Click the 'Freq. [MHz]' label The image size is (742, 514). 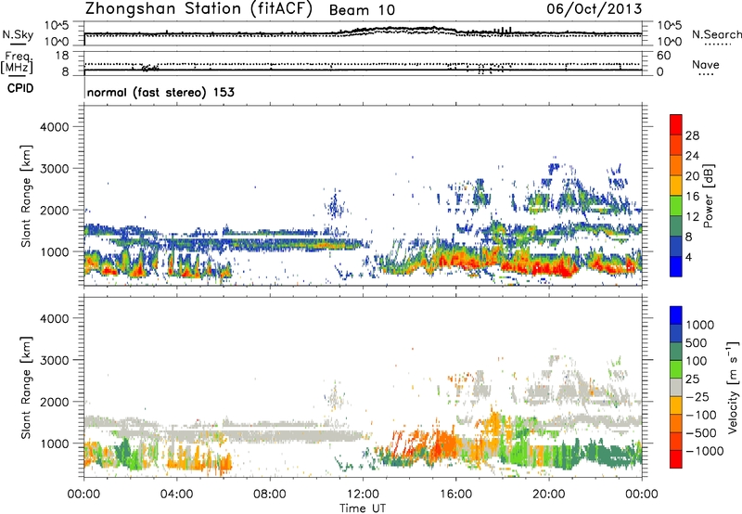click(x=18, y=62)
